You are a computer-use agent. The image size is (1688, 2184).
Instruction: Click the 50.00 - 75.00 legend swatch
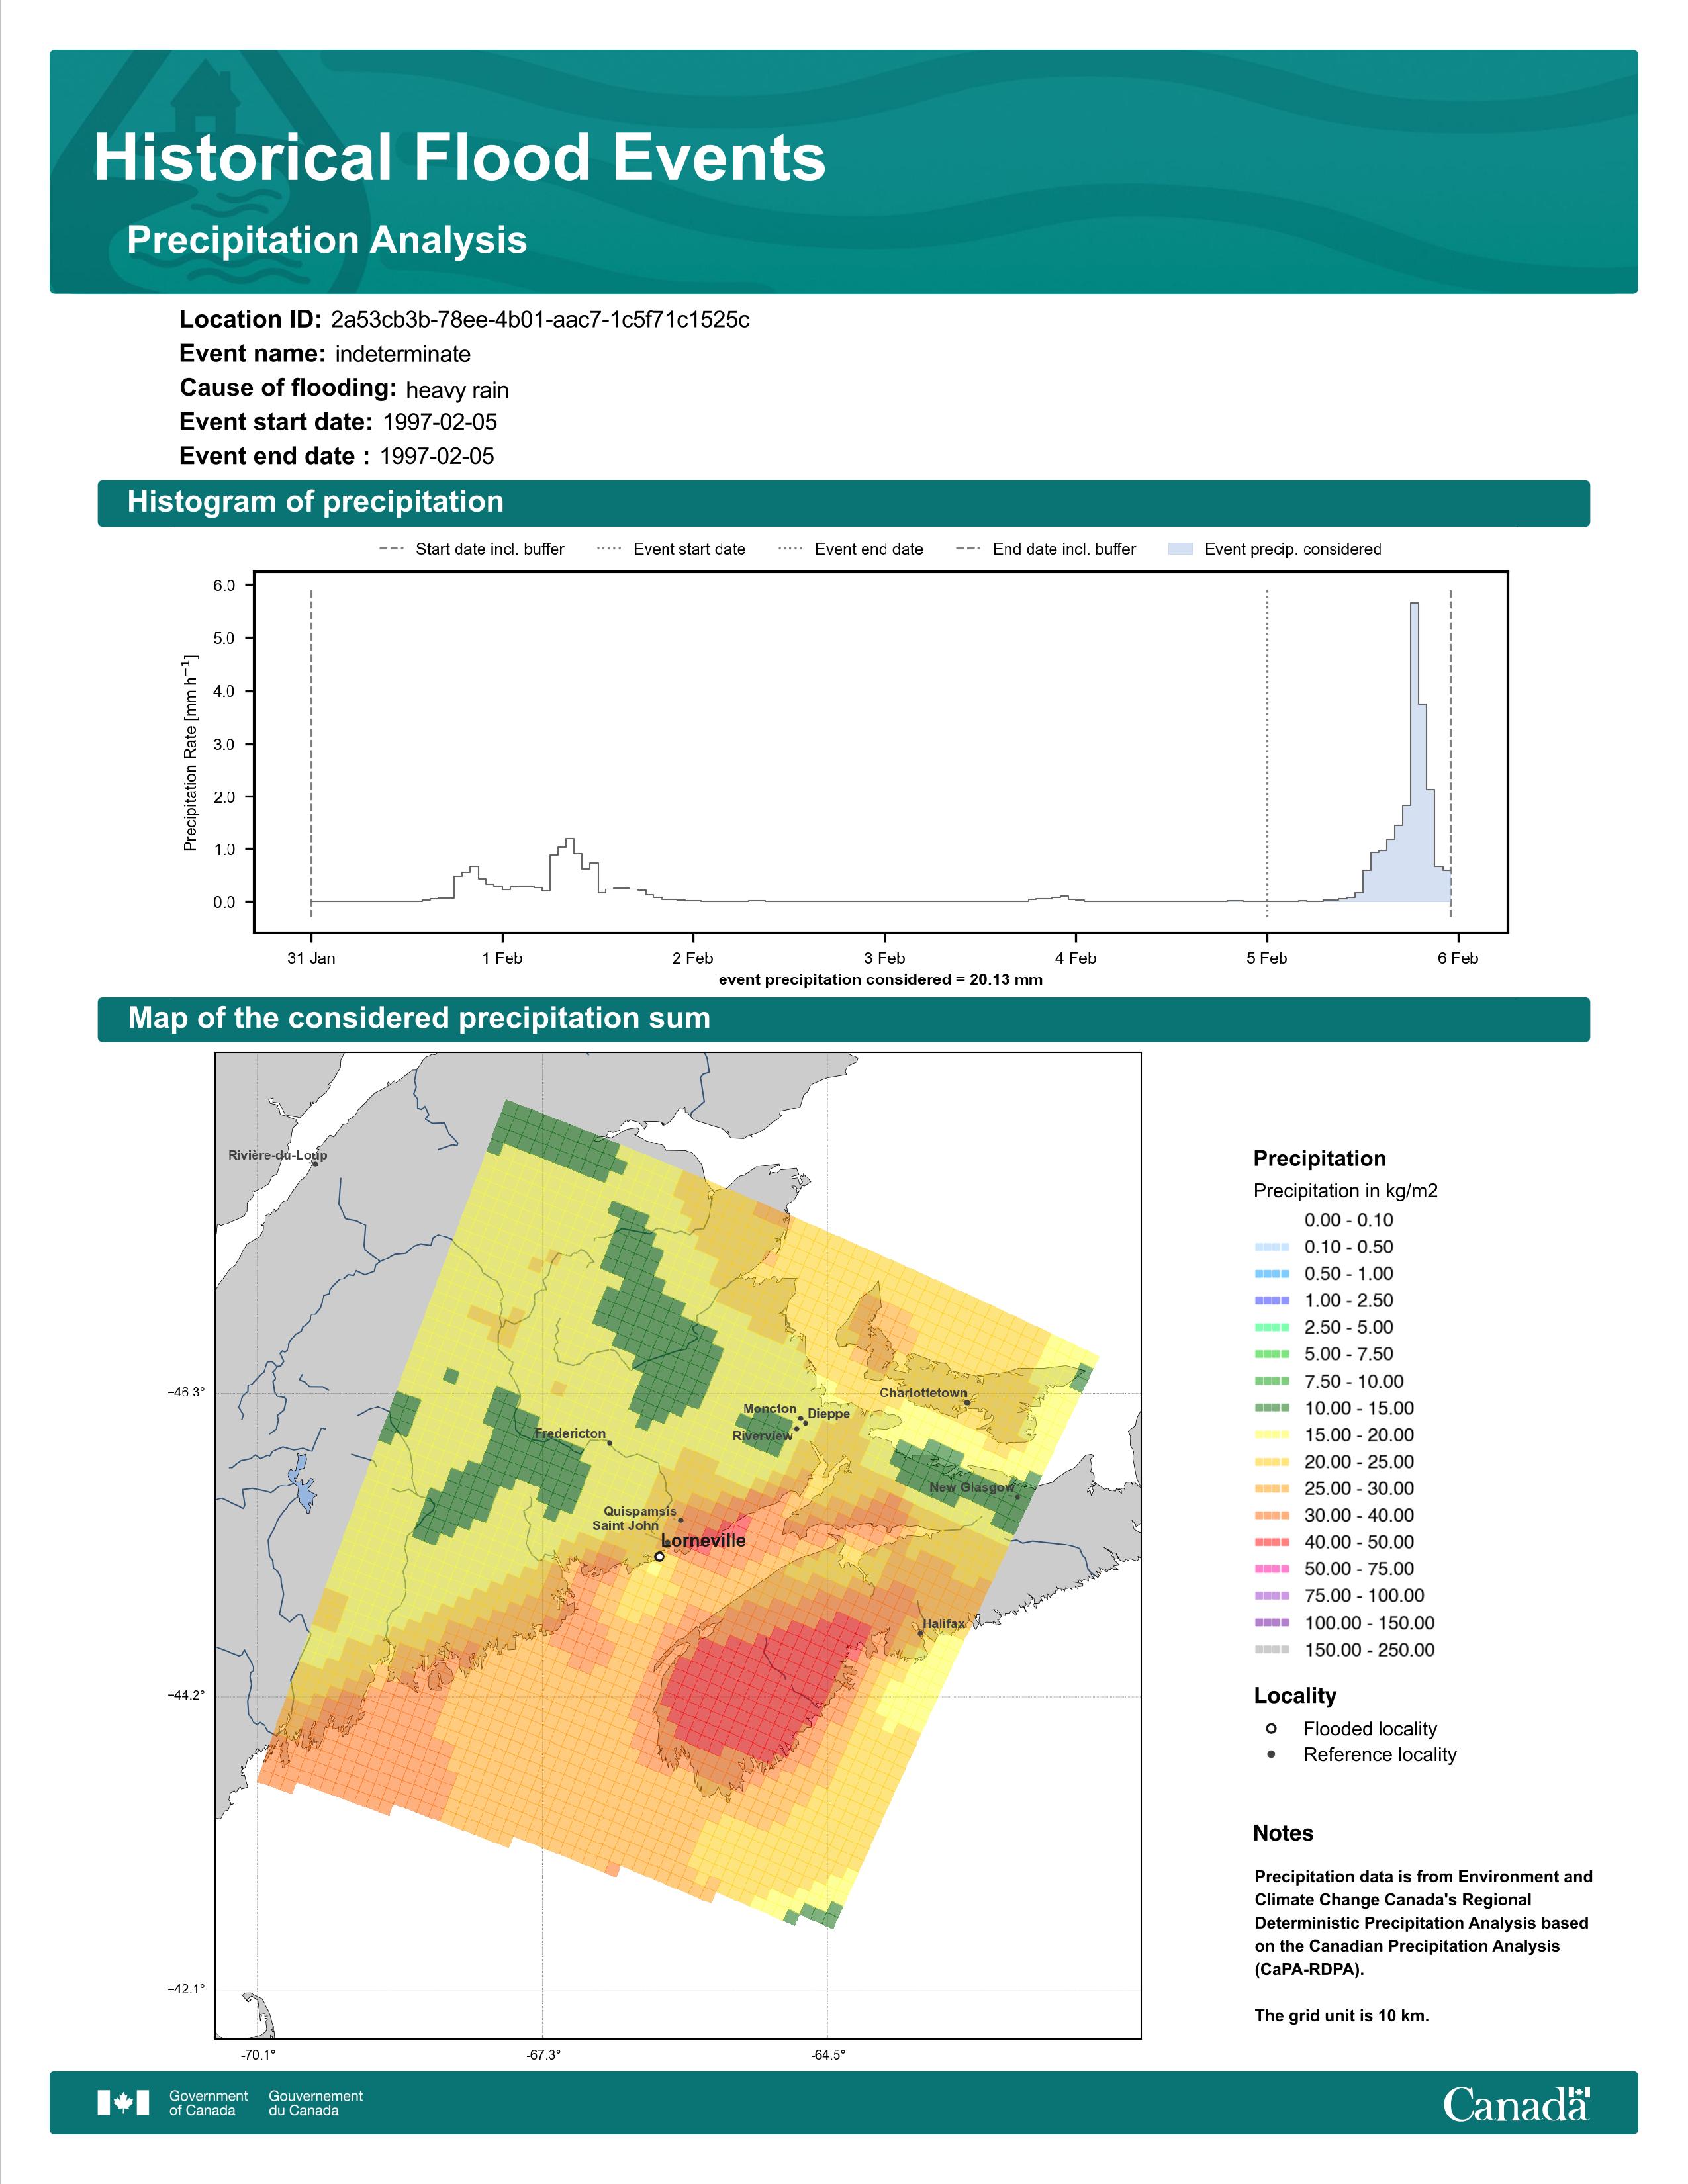(1272, 1569)
